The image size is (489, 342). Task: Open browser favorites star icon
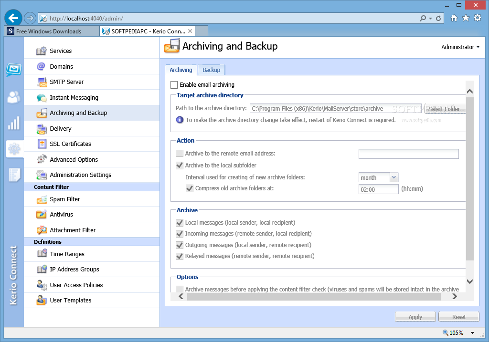(466, 18)
